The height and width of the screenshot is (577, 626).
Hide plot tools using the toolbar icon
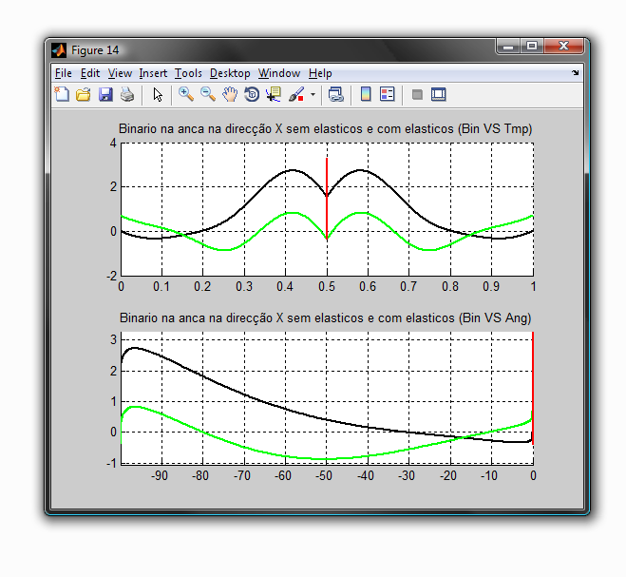click(417, 94)
